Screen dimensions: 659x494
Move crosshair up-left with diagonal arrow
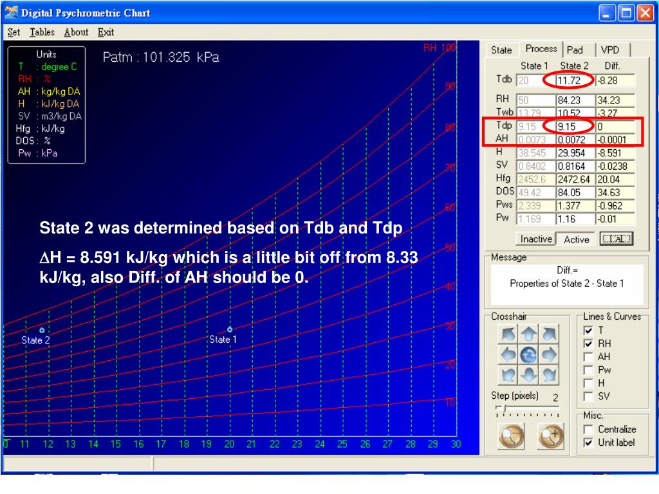(508, 334)
